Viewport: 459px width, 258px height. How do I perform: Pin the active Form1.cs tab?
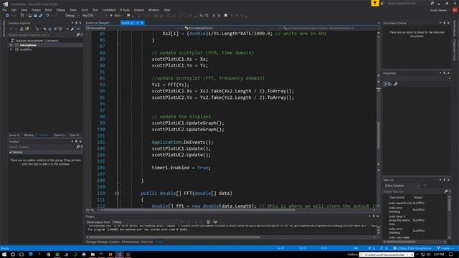tap(137, 23)
